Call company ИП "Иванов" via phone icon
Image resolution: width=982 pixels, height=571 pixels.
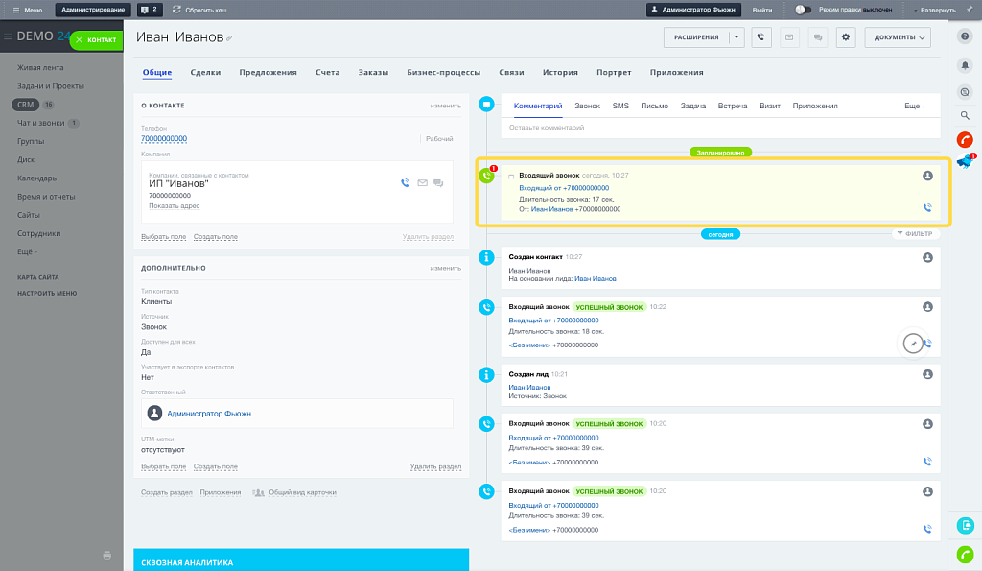click(x=406, y=182)
